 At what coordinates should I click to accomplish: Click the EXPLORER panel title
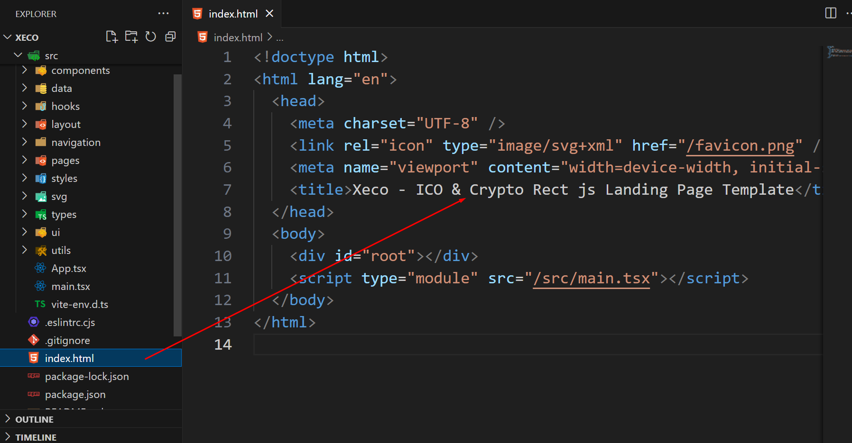36,14
